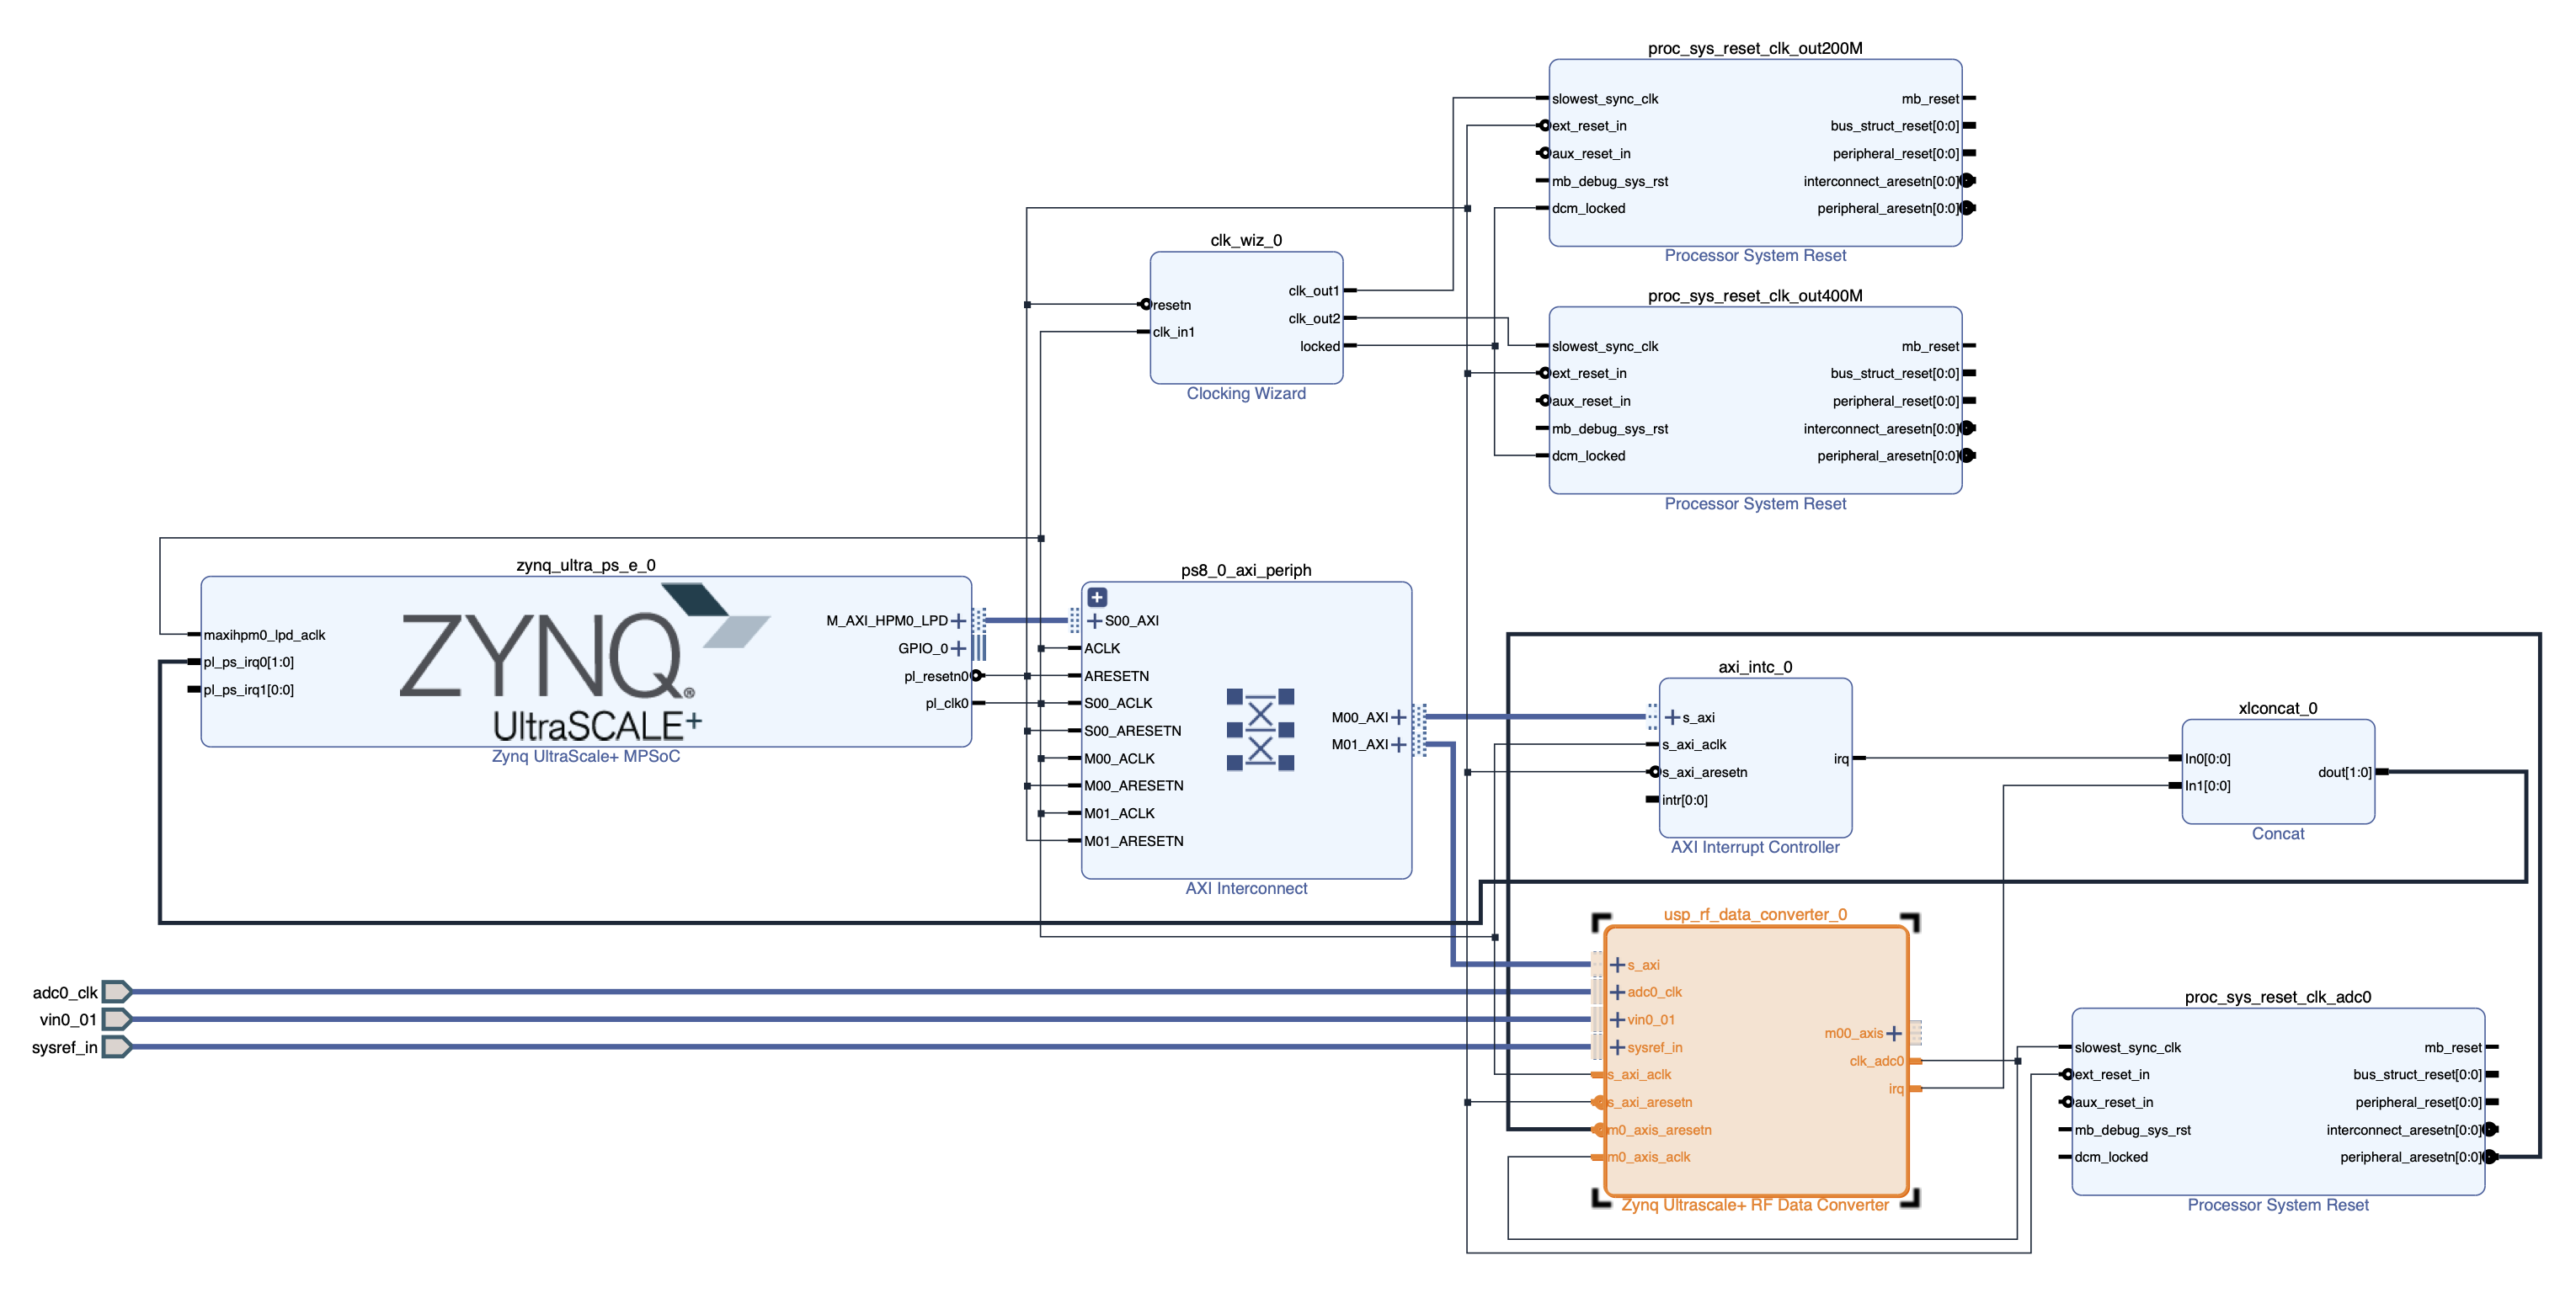This screenshot has height=1293, width=2576.
Task: Click the AXI Interconnect label
Action: point(1246,889)
